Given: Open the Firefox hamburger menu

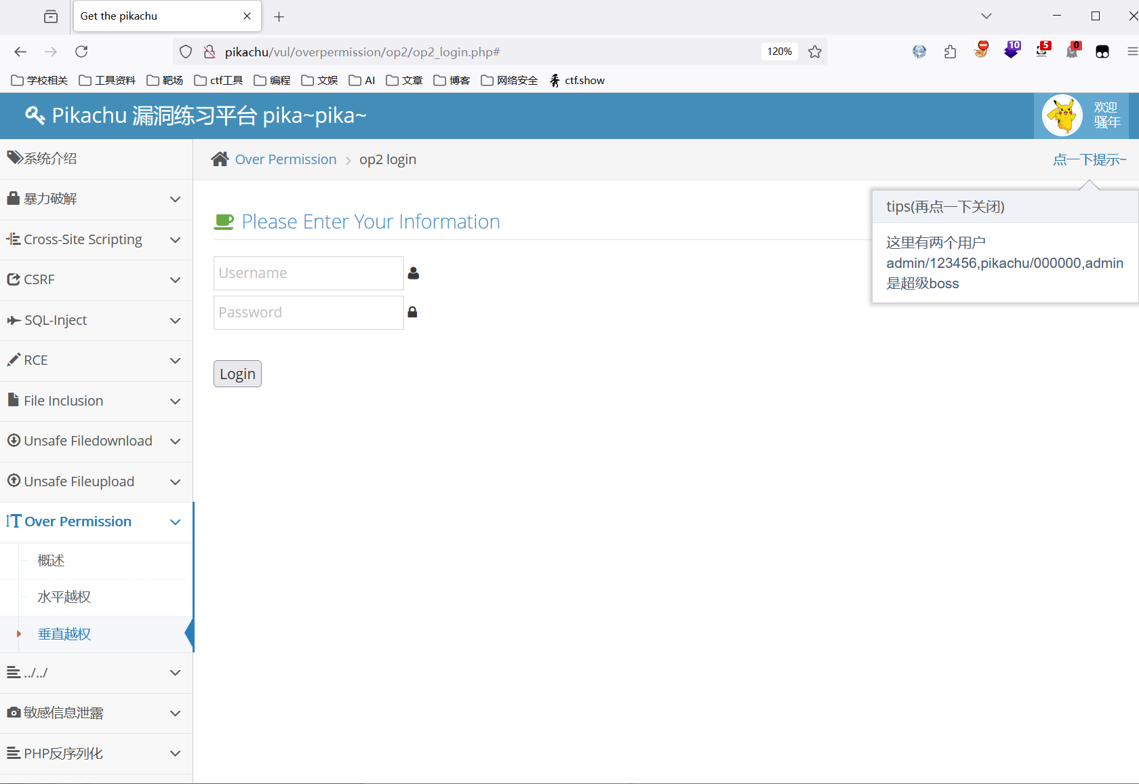Looking at the screenshot, I should [1132, 52].
